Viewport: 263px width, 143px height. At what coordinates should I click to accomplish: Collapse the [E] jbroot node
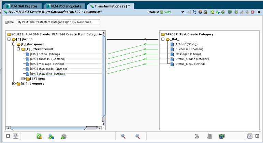[x=9, y=39]
